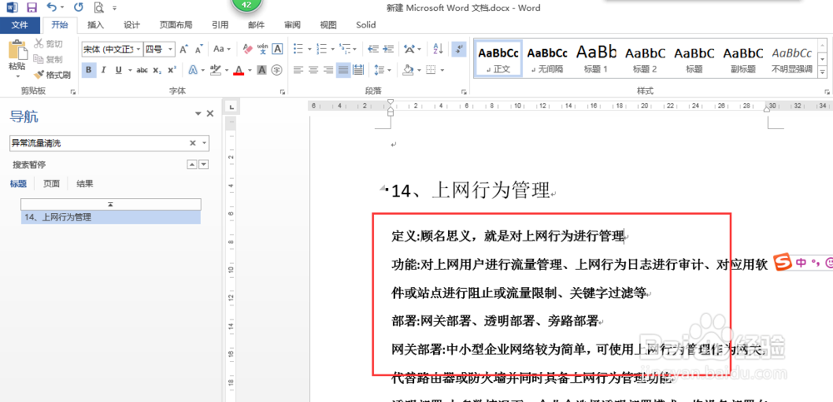Apply the 无间隔 style
The height and width of the screenshot is (402, 833).
click(x=546, y=58)
